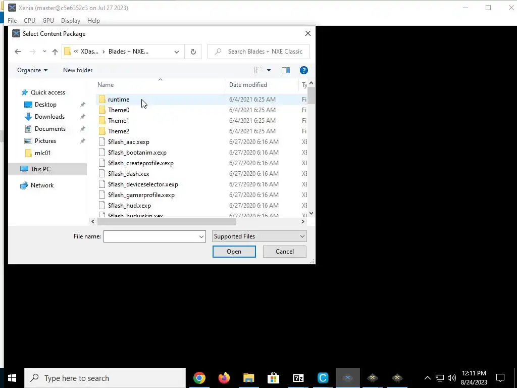Open 7-Zip from taskbar
Screen dimensions: 517x388
(x=298, y=378)
